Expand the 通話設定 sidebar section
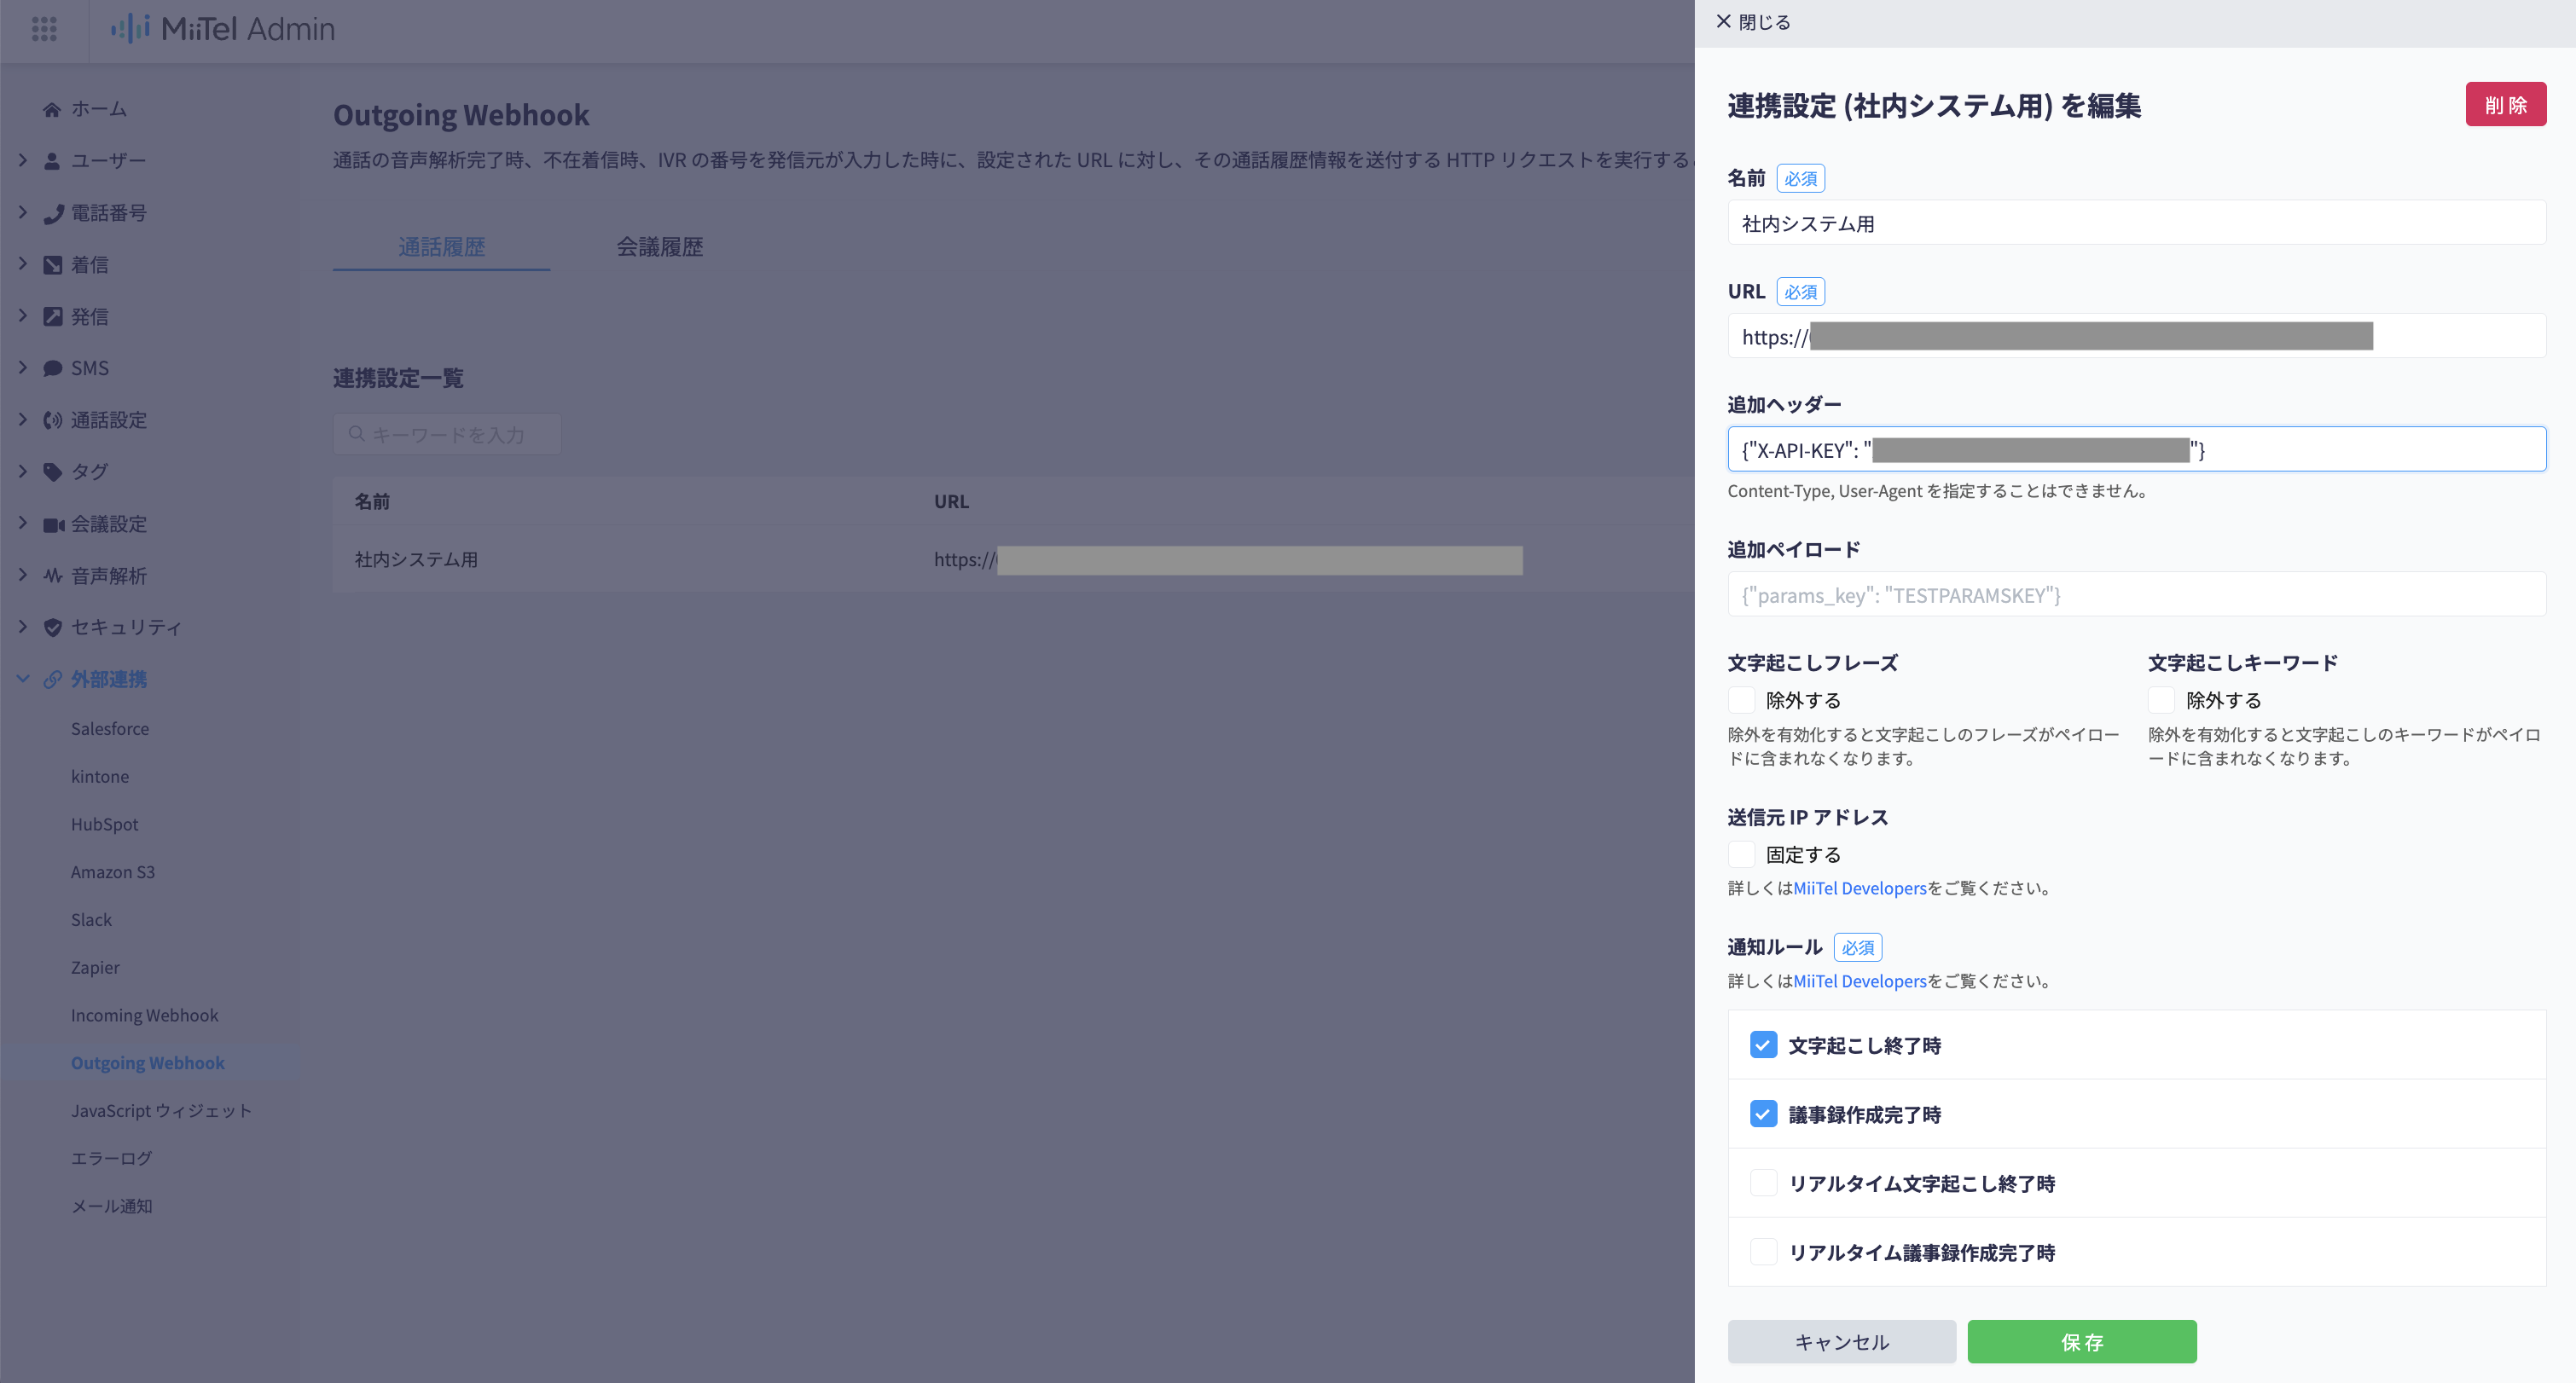Viewport: 2576px width, 1383px height. point(23,420)
